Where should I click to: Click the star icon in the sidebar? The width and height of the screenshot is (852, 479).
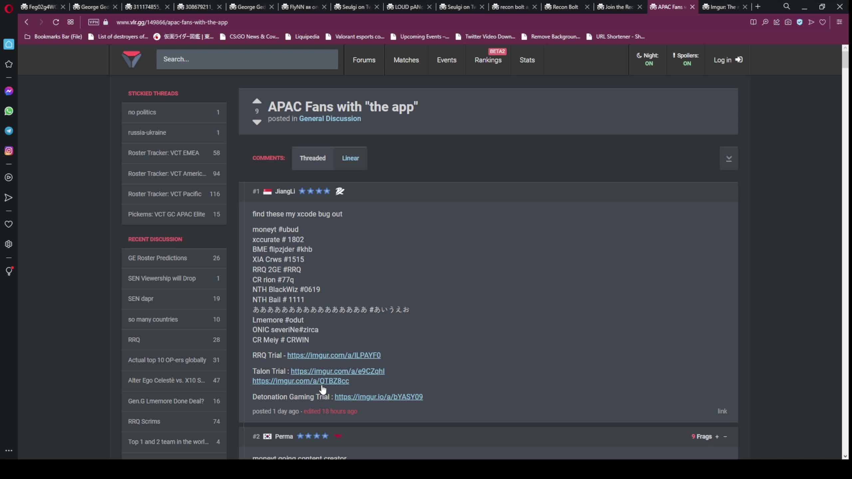(9, 64)
